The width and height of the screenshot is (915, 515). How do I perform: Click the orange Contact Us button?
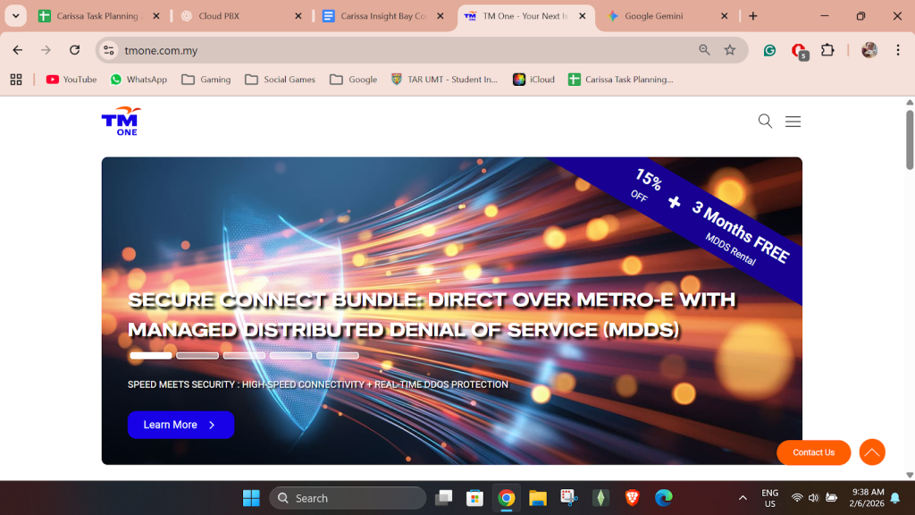tap(813, 452)
